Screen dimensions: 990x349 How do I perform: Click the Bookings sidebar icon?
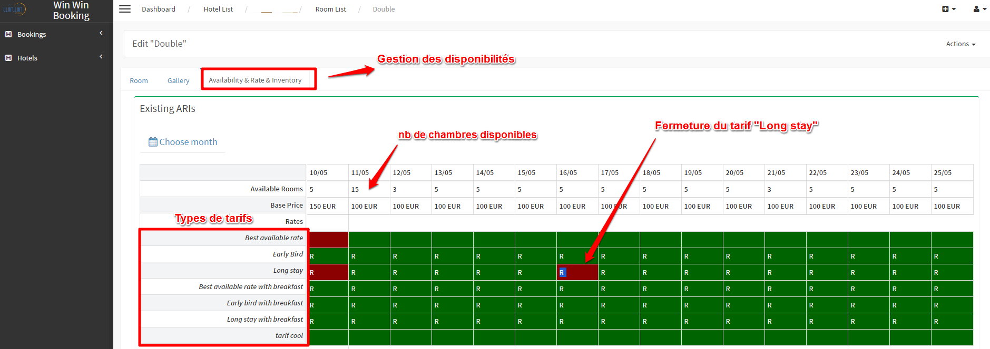click(8, 34)
